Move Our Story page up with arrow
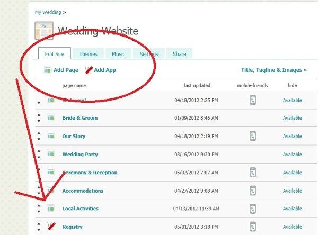This screenshot has height=235, width=318. click(x=39, y=133)
